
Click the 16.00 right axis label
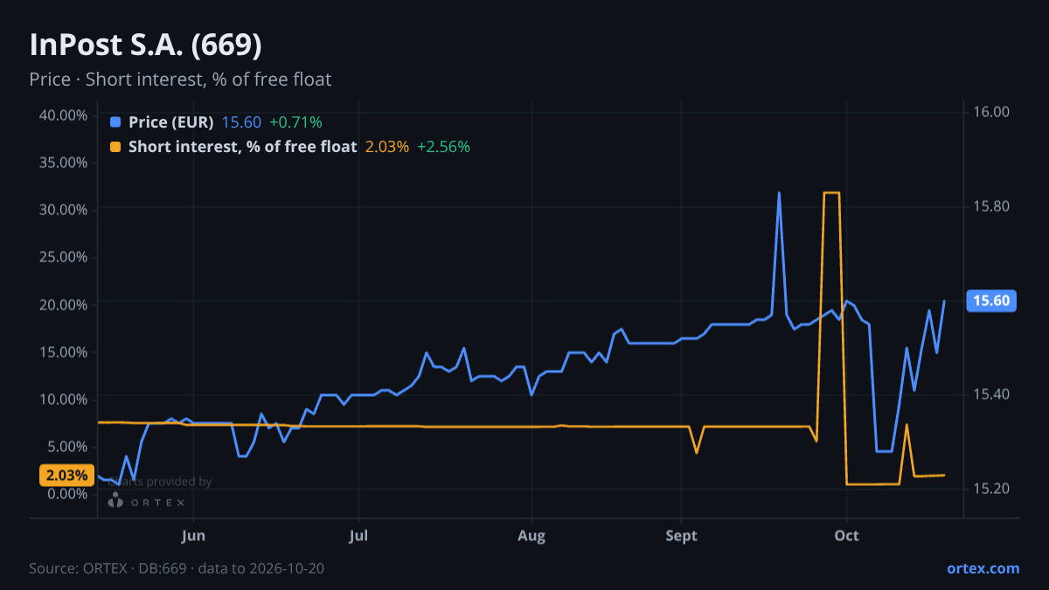click(x=990, y=112)
